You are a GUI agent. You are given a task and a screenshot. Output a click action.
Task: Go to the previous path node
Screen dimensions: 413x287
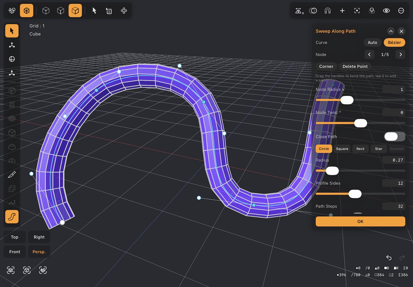(369, 55)
